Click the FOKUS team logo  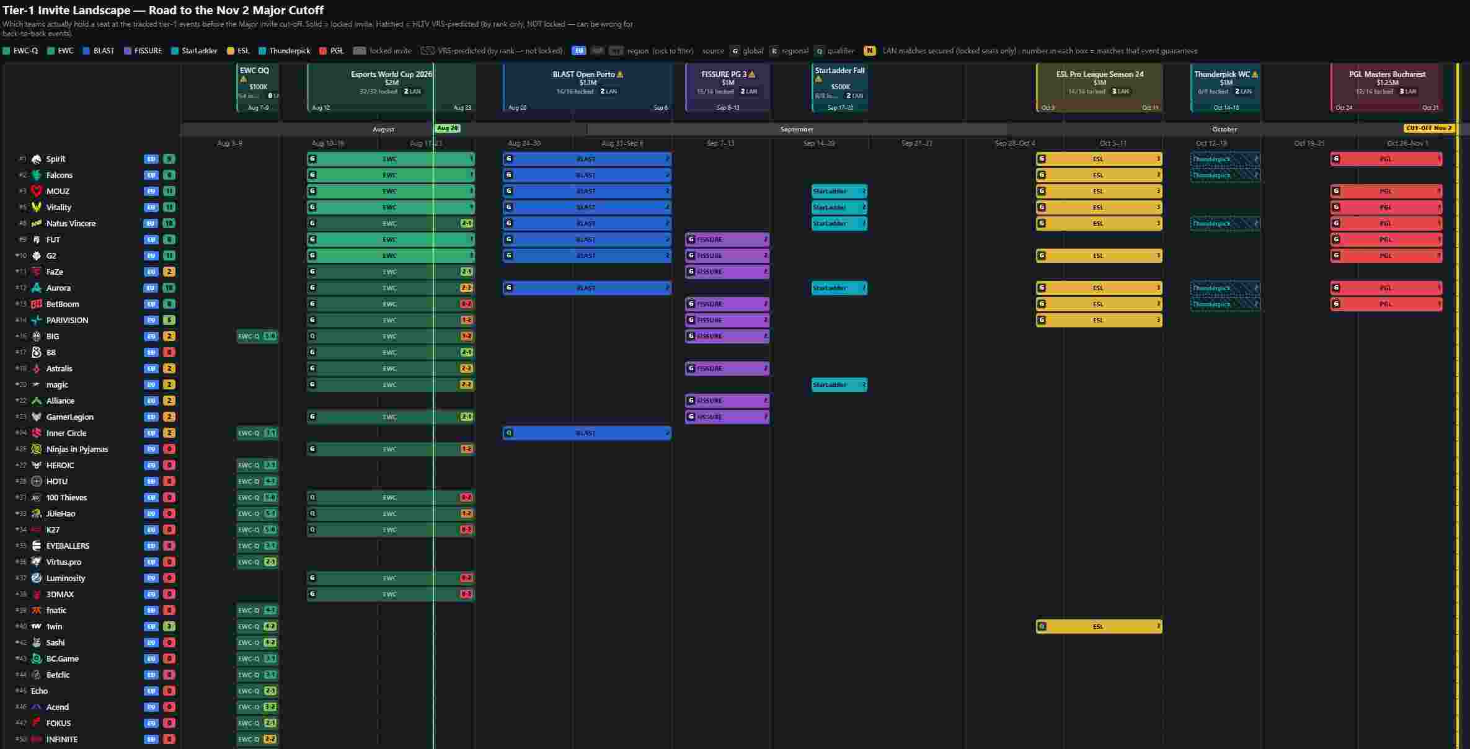tap(37, 724)
